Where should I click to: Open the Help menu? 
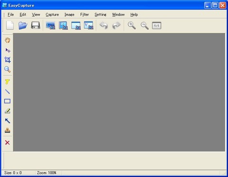coord(134,15)
